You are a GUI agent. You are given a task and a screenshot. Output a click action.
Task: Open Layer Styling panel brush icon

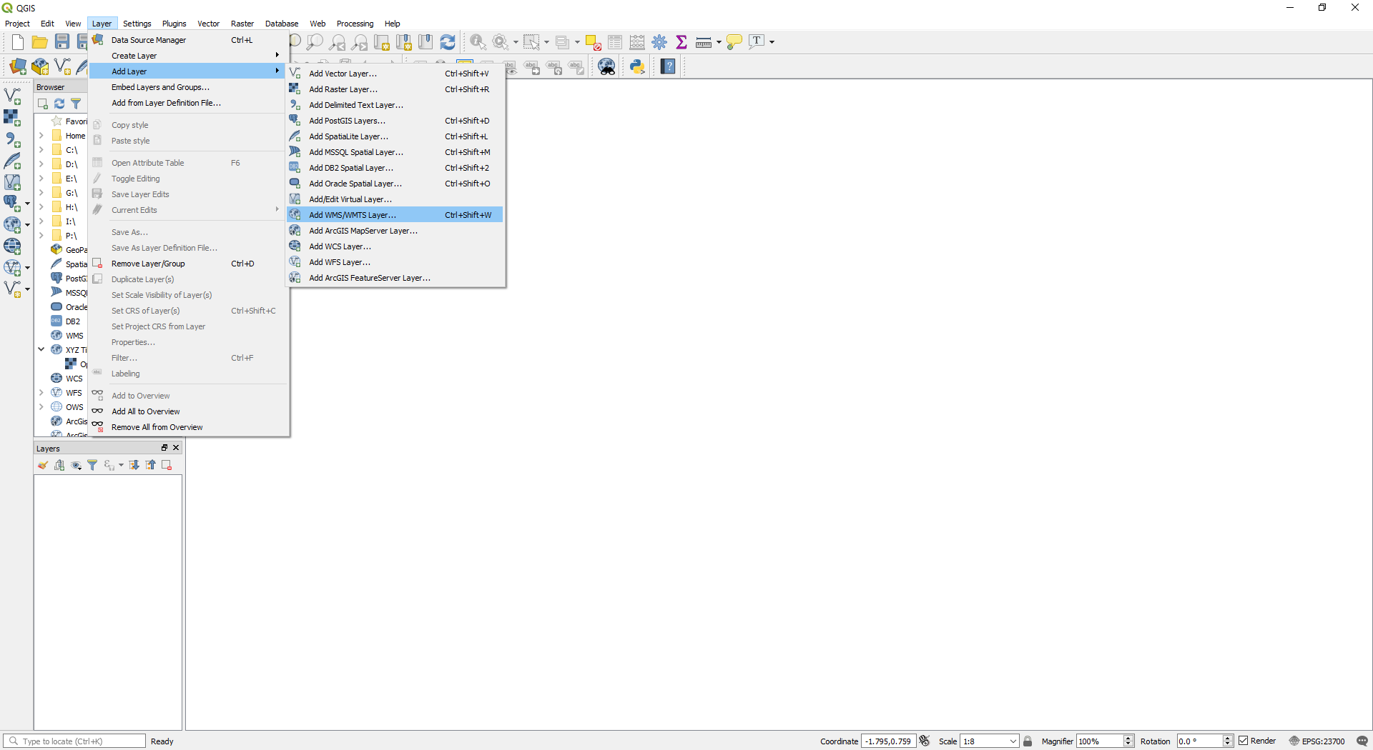43,465
